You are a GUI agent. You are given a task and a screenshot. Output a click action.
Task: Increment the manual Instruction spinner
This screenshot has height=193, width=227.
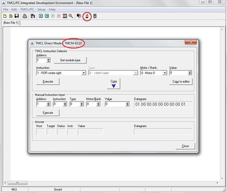coord(65,103)
